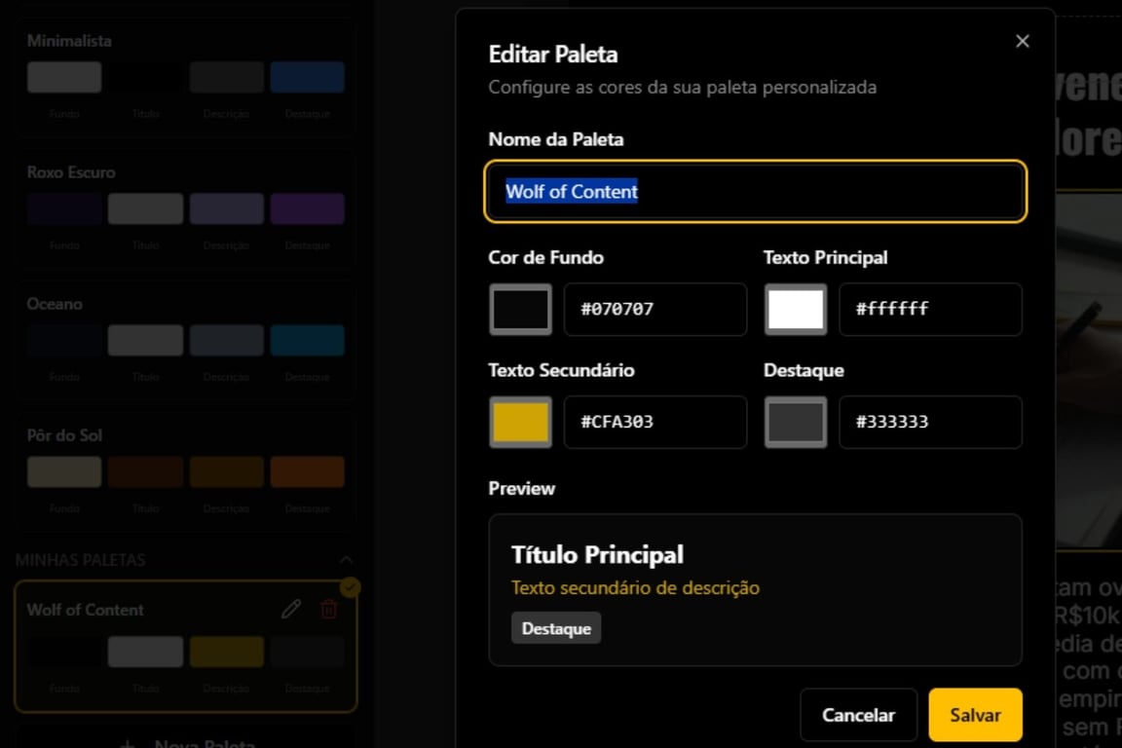The width and height of the screenshot is (1122, 748).
Task: Edit Wolf of Content using the pencil icon
Action: tap(290, 609)
